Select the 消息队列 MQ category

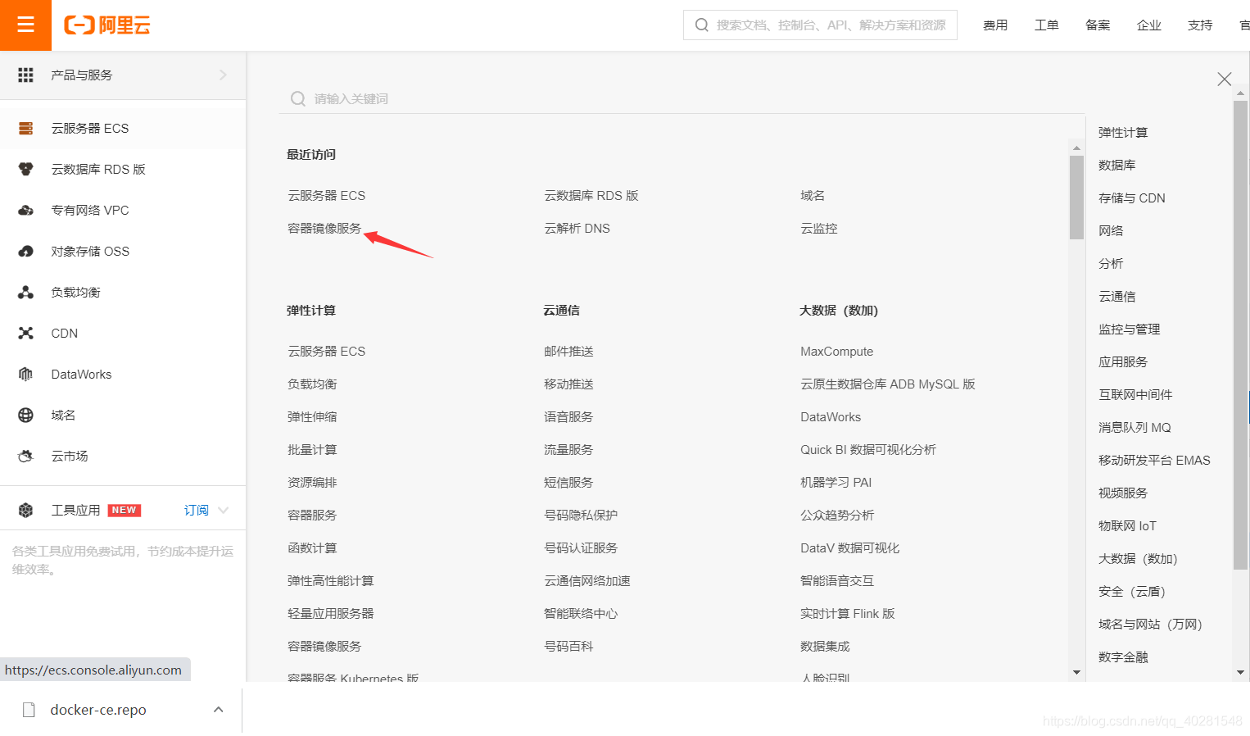pos(1135,427)
